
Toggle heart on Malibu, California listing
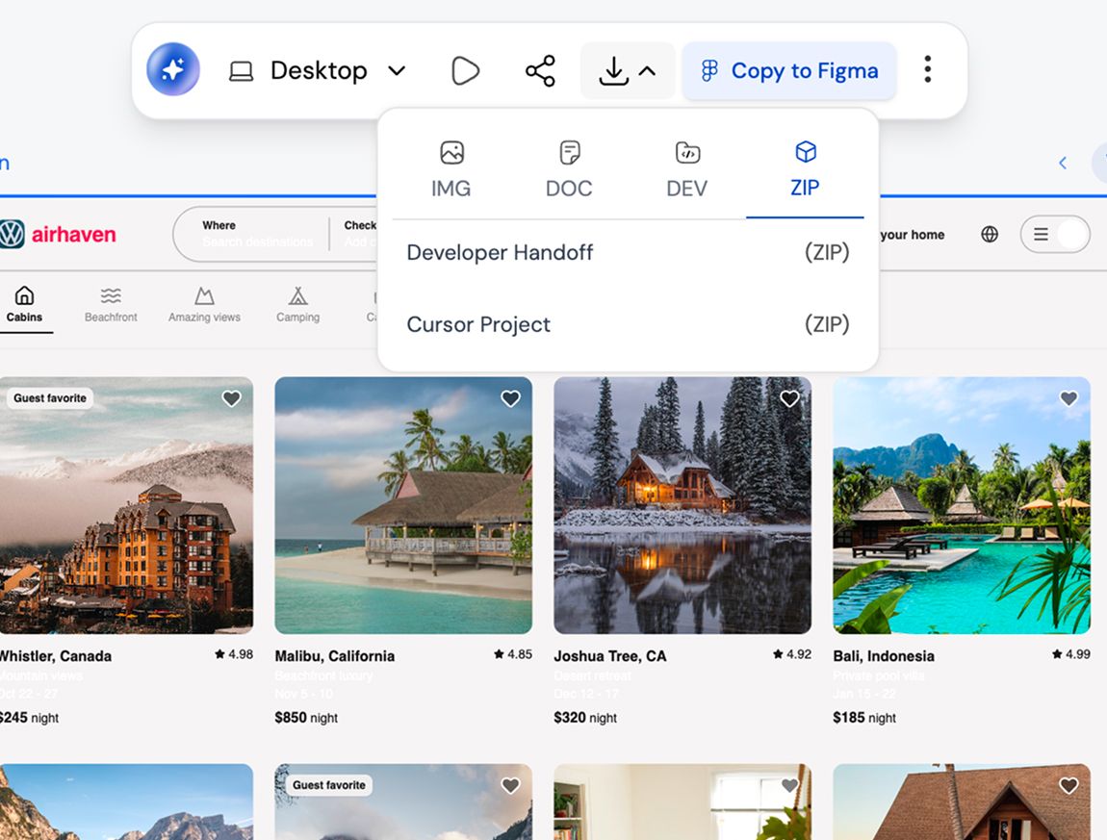(x=510, y=398)
